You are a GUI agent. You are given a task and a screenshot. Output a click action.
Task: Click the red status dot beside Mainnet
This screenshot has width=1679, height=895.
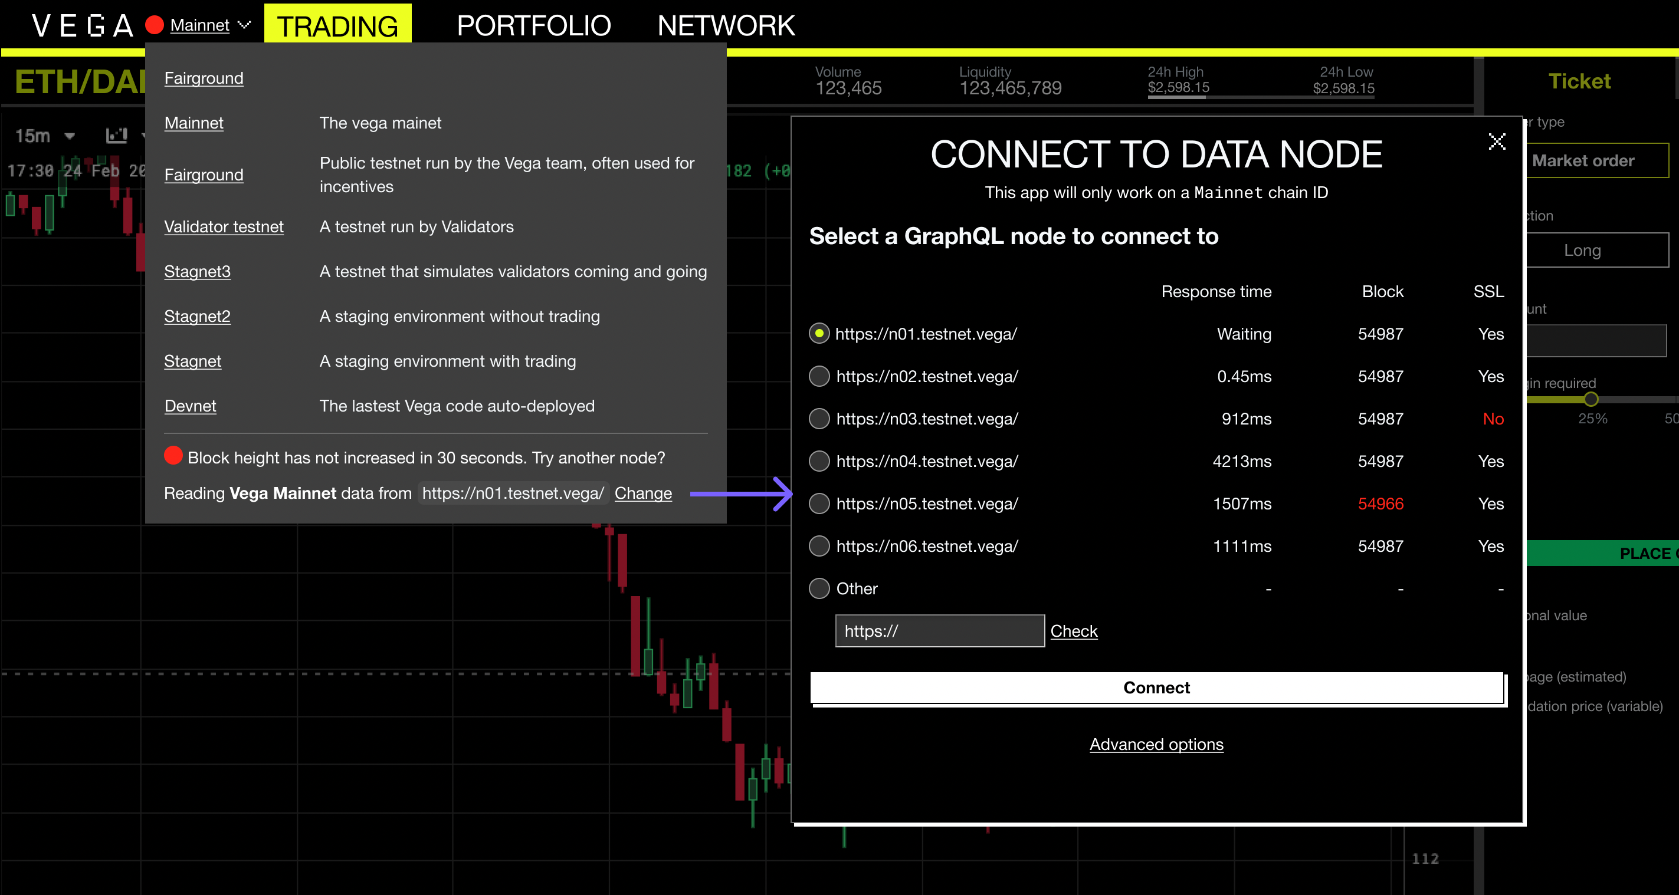click(x=155, y=25)
